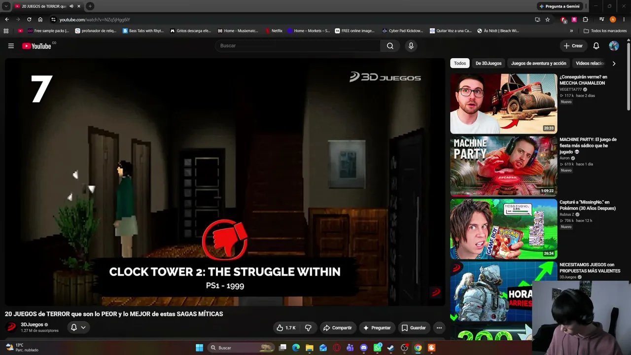Open File Explorer from the taskbar
This screenshot has height=355, width=631.
tap(310, 348)
